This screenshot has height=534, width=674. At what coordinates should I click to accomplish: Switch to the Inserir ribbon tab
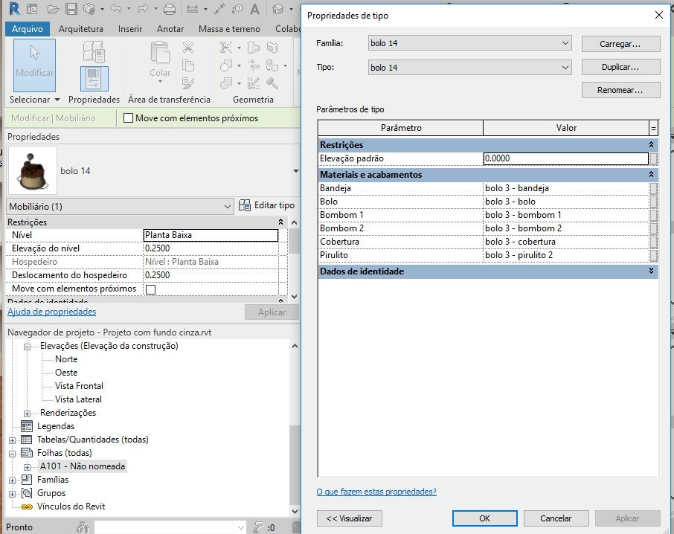point(129,29)
